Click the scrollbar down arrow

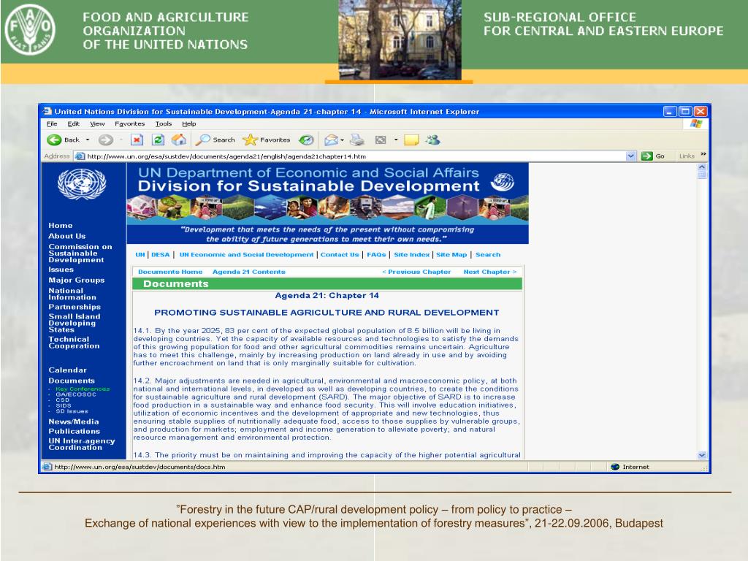click(x=702, y=455)
